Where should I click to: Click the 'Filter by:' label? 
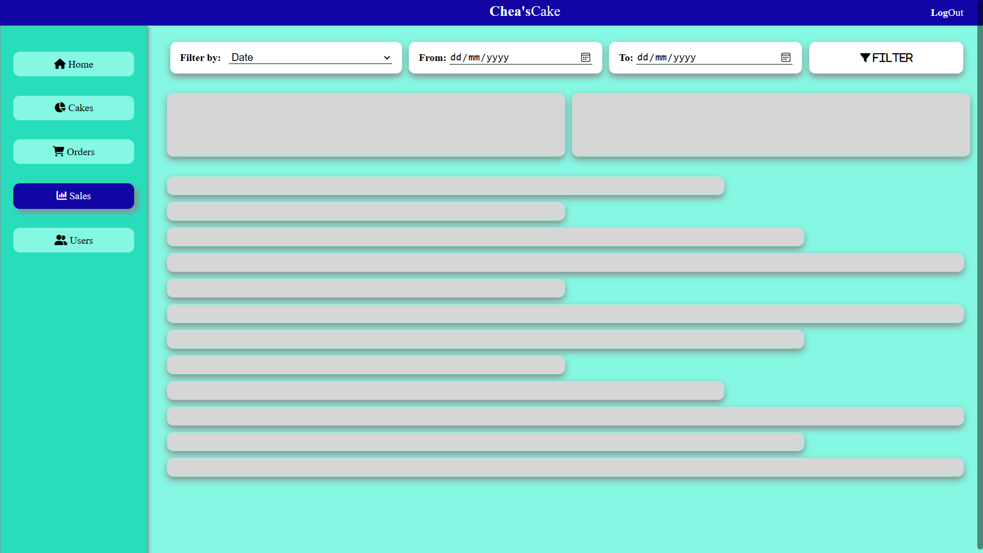pos(200,58)
